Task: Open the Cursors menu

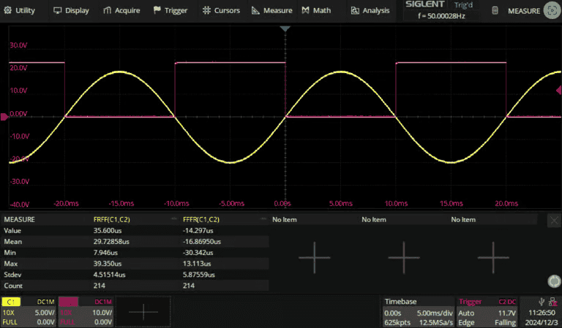Action: tap(221, 10)
